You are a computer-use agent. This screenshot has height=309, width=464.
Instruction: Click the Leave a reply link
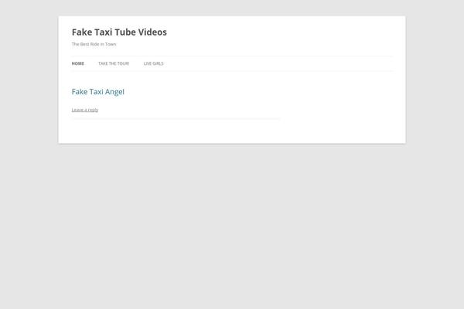[85, 110]
